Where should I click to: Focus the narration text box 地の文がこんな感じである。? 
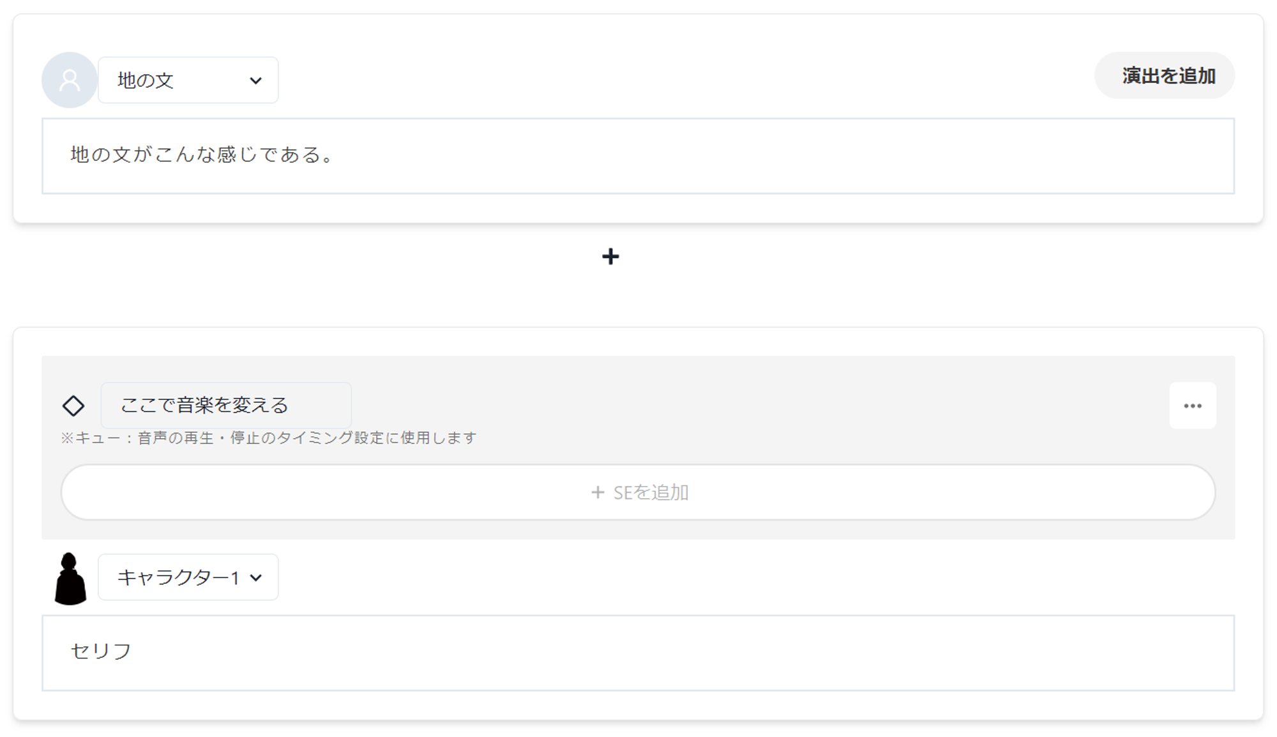(637, 156)
